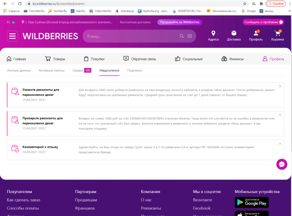Open the Корзина shopping cart icon
The image size is (292, 216).
pos(277,33)
